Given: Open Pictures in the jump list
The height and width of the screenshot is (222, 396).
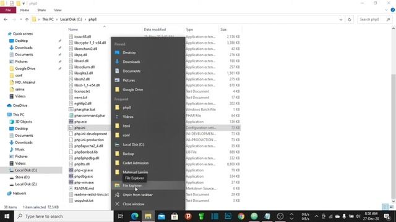Looking at the screenshot, I should pos(148,80).
